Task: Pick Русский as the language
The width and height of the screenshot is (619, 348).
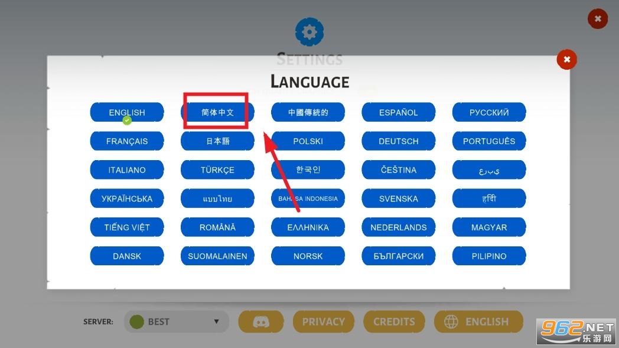Action: tap(489, 113)
